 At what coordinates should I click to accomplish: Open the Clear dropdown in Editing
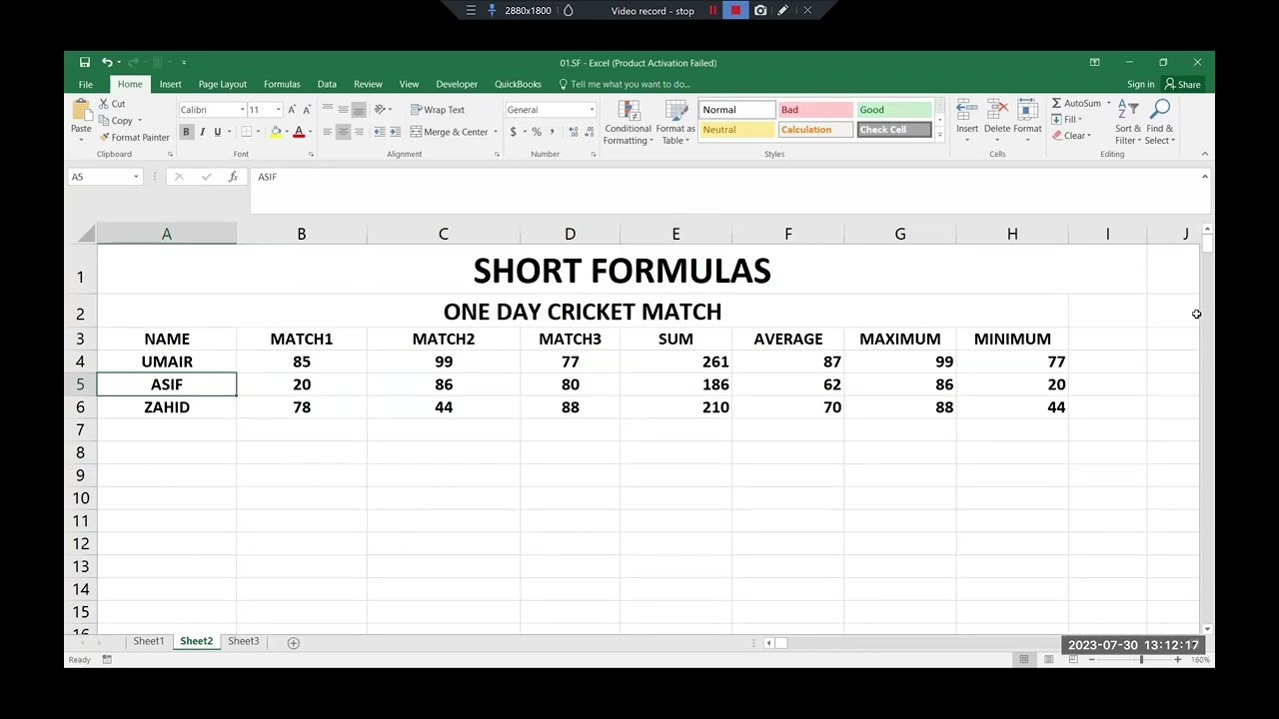[x=1072, y=136]
